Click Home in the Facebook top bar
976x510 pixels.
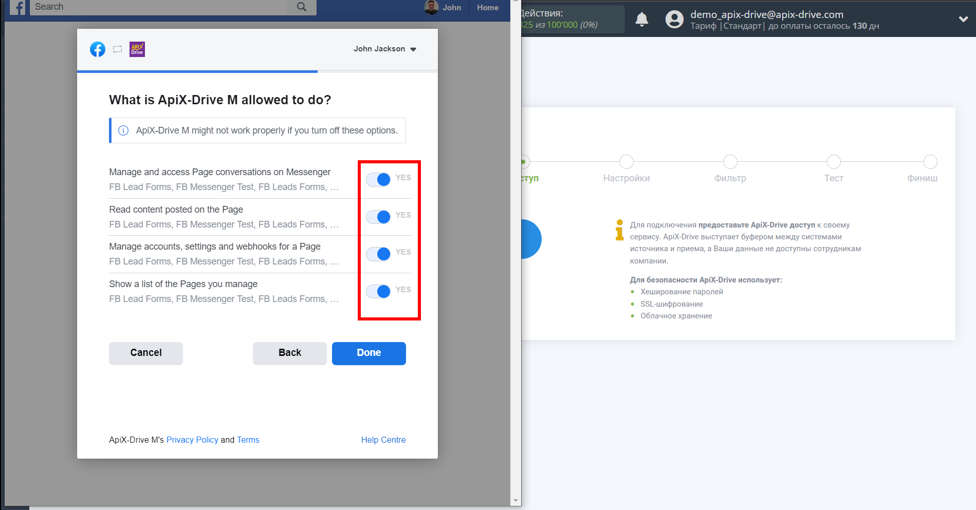pos(488,8)
